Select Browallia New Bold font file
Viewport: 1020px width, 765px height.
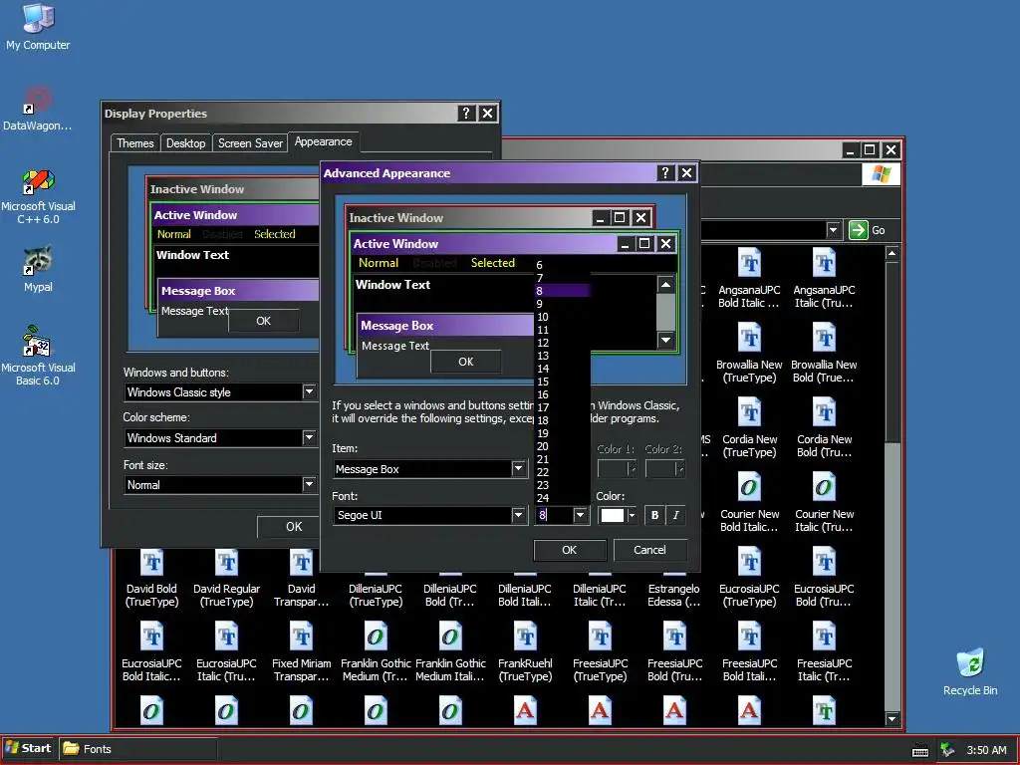[824, 353]
